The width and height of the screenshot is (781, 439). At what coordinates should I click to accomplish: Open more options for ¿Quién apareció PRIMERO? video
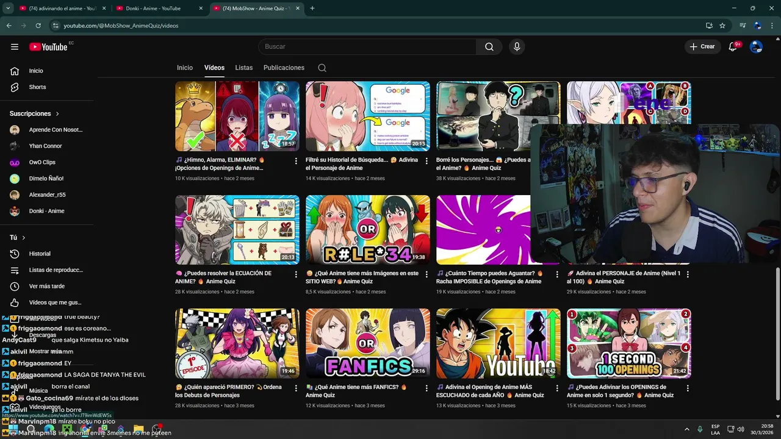coord(296,388)
